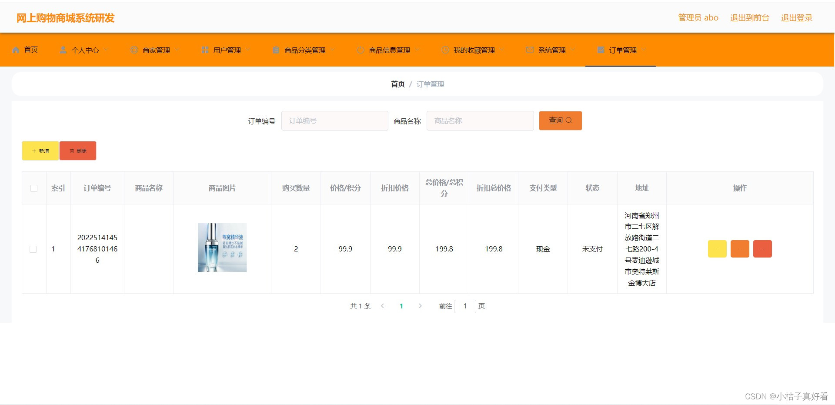
Task: Expand the 个人中心 menu chevron
Action: 106,50
